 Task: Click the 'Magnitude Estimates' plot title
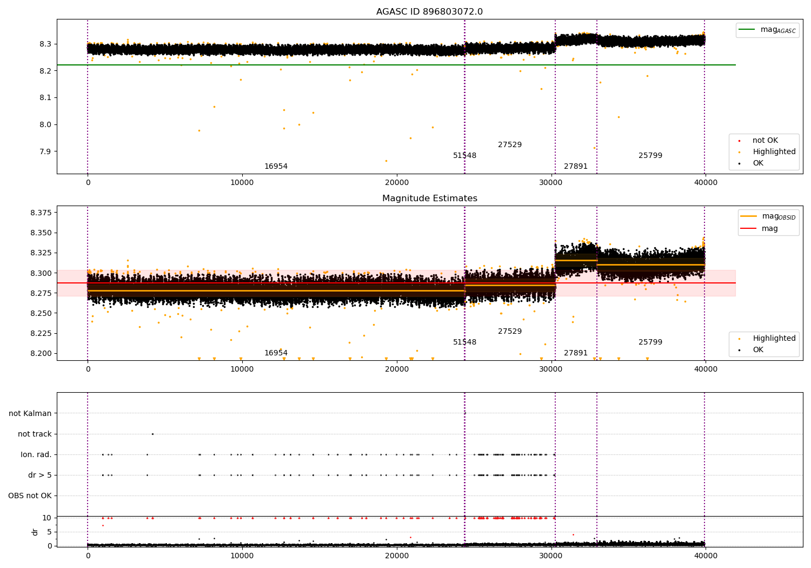[x=429, y=199]
